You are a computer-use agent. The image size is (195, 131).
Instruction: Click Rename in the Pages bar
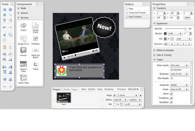[109, 89]
